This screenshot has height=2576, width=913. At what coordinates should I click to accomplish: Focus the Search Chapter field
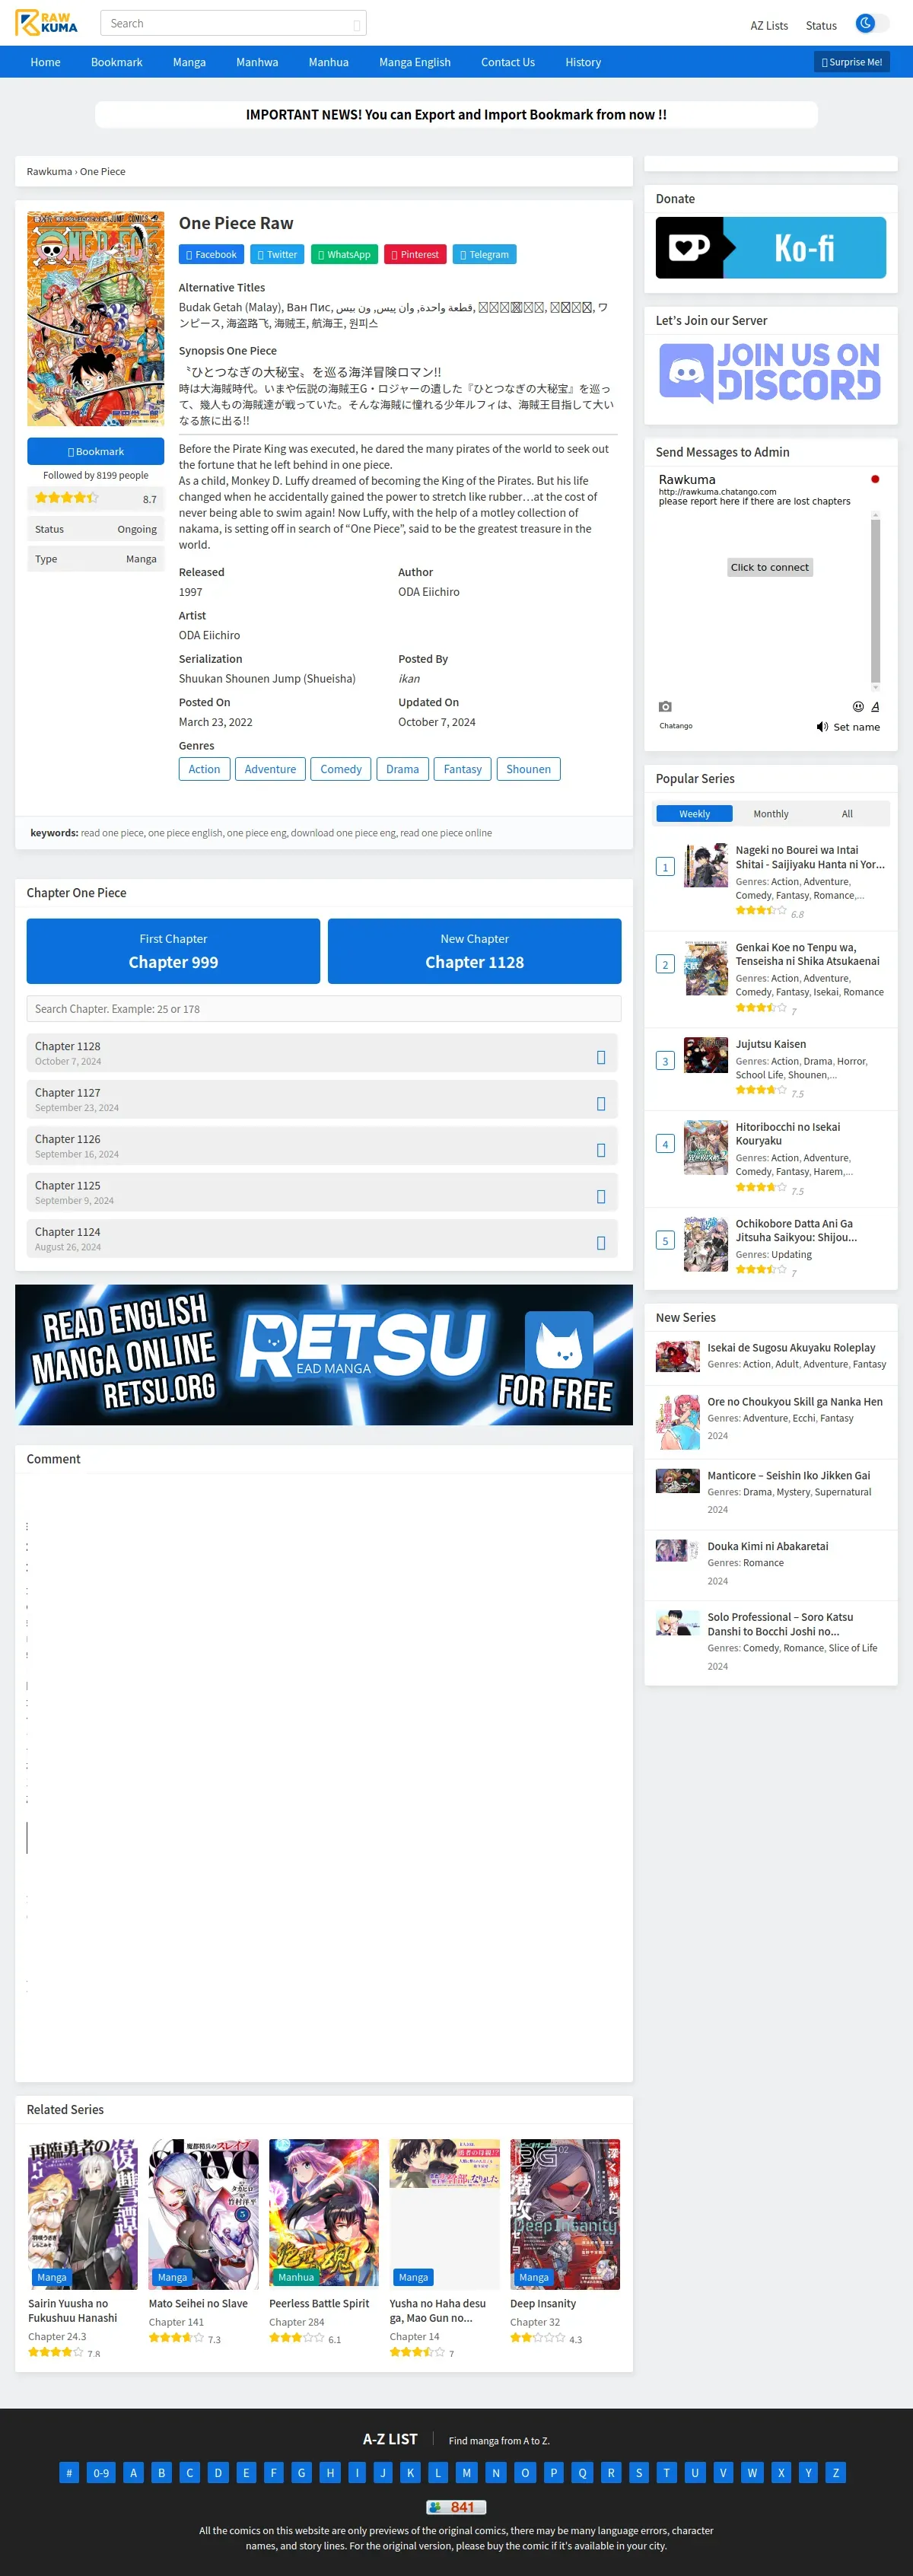click(323, 1009)
